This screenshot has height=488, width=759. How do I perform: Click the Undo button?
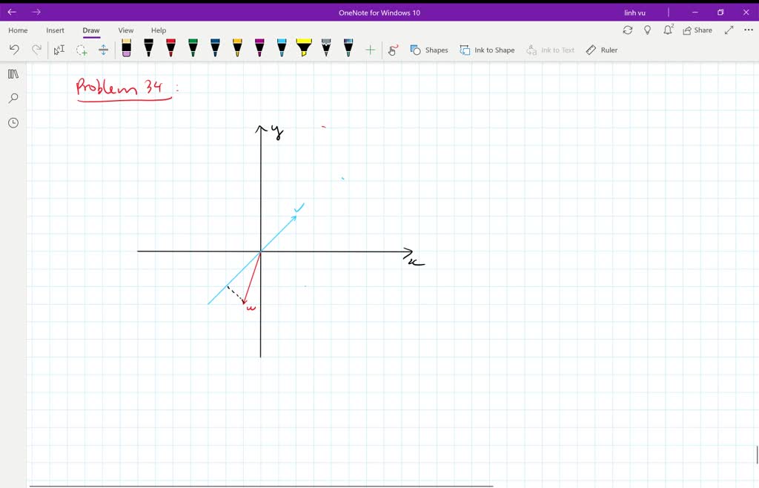[x=13, y=50]
